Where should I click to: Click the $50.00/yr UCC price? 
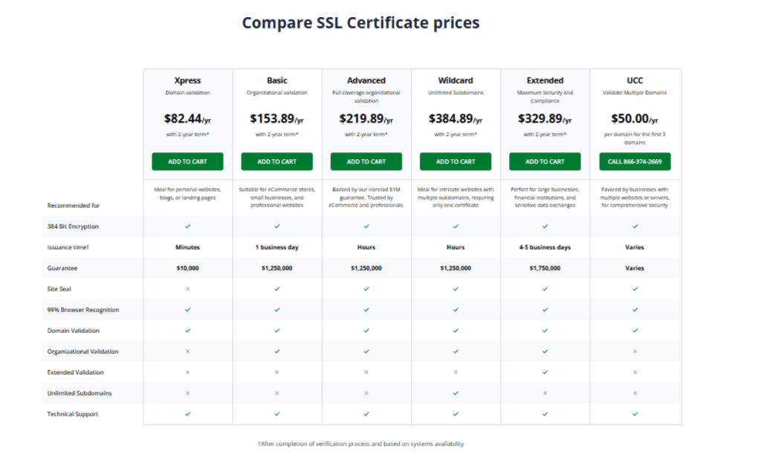(635, 118)
